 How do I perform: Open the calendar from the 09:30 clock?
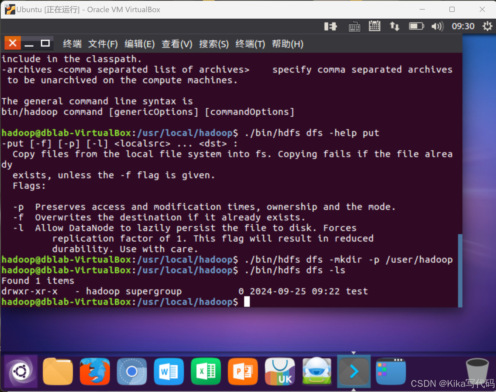tap(463, 26)
